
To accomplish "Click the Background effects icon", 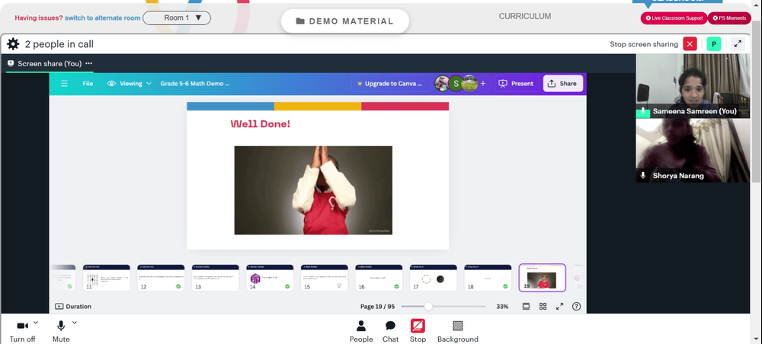I will click(458, 326).
